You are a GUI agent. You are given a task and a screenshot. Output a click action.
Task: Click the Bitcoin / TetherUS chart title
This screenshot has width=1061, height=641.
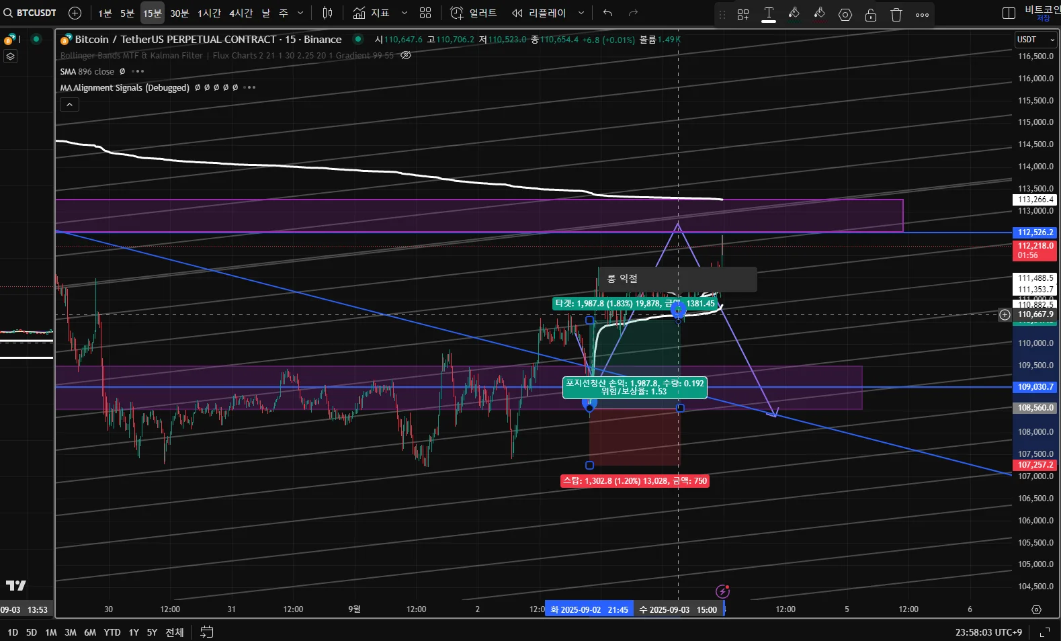tap(208, 40)
